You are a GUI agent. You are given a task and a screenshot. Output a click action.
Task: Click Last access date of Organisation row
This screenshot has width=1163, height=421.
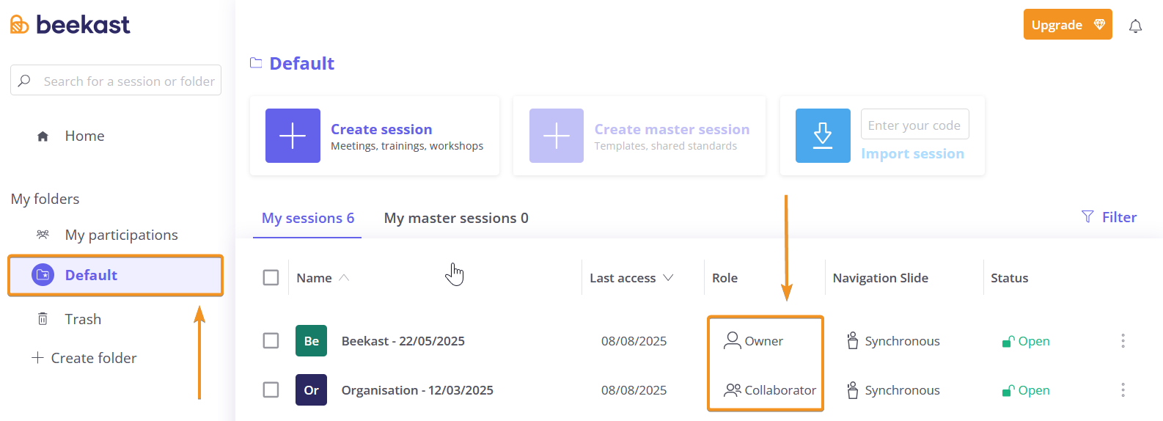click(634, 390)
